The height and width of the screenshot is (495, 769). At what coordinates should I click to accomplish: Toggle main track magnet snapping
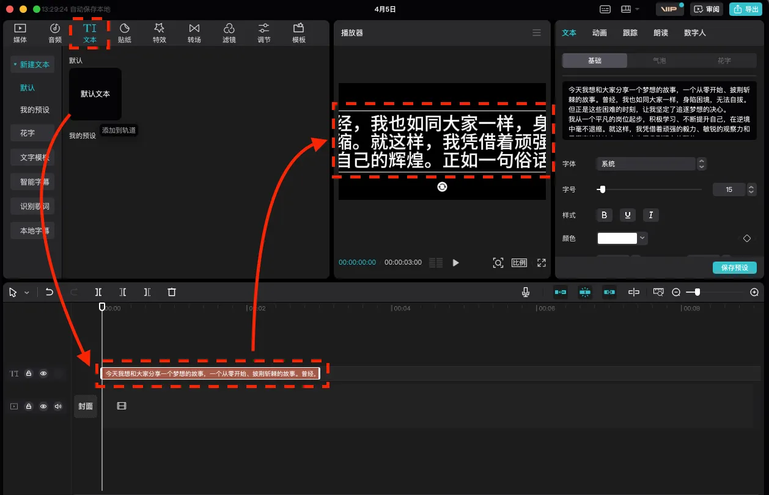pyautogui.click(x=561, y=292)
